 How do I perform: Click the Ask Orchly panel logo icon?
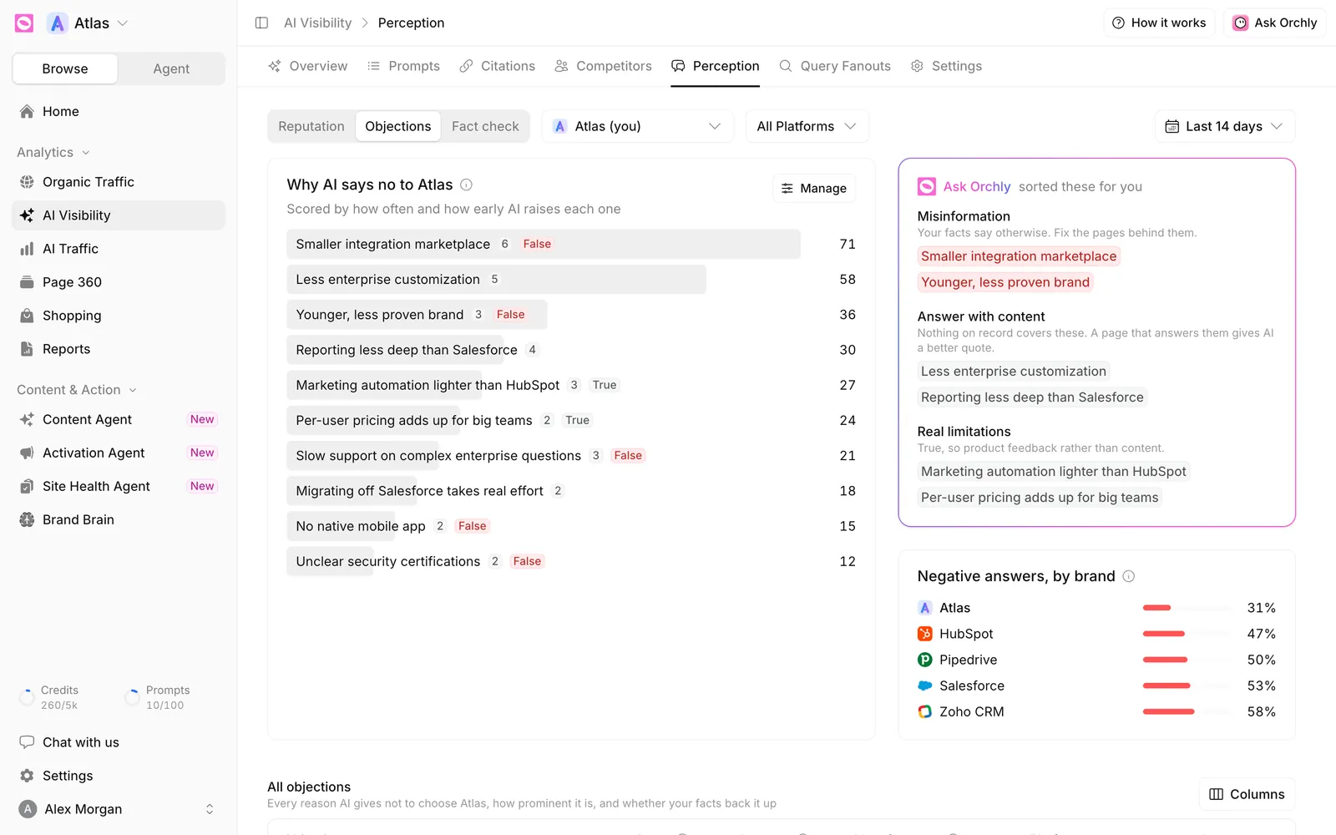(927, 186)
